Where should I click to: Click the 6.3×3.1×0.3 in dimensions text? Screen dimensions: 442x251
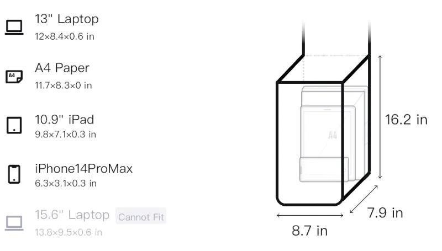(x=65, y=183)
